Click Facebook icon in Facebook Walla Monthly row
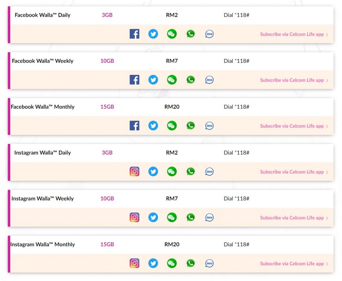 point(134,126)
